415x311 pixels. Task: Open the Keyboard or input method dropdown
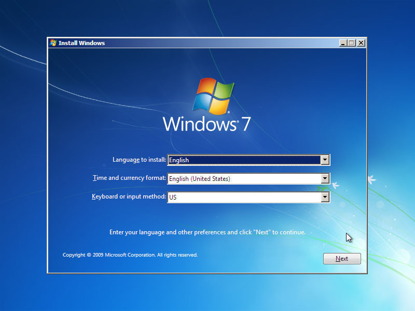tap(325, 197)
